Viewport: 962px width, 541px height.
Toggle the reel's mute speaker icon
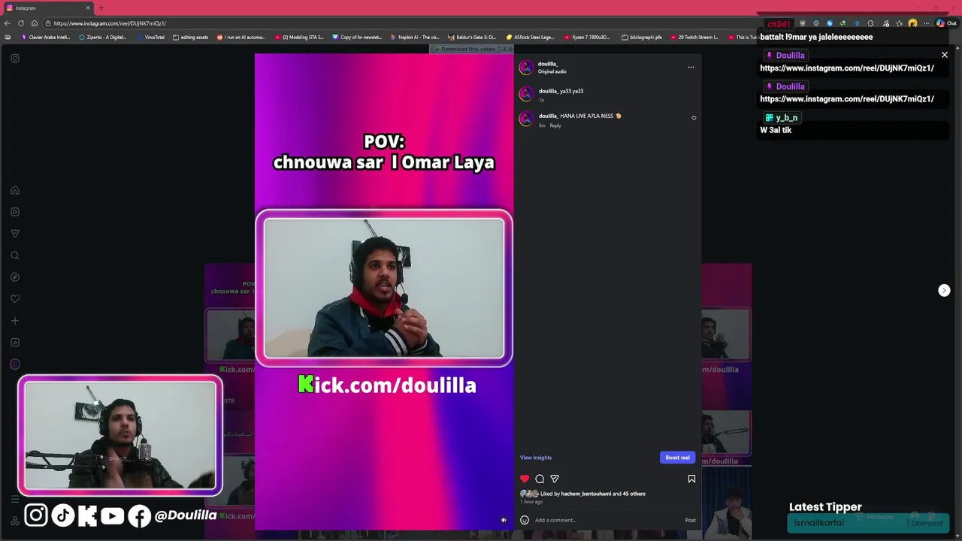click(504, 520)
